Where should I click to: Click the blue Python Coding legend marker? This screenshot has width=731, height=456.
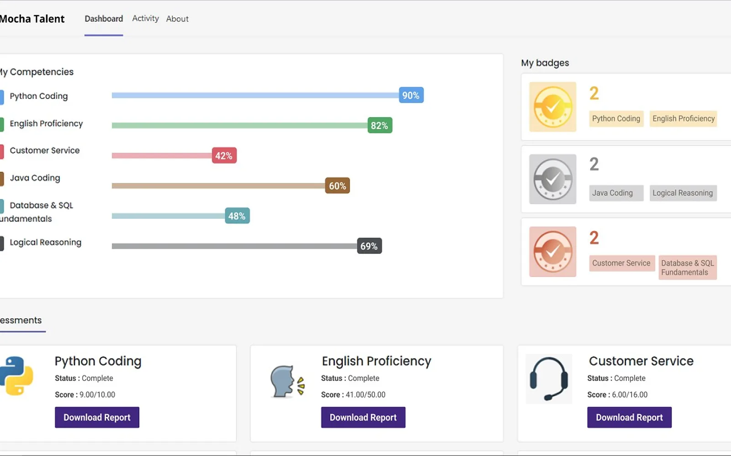(x=2, y=97)
